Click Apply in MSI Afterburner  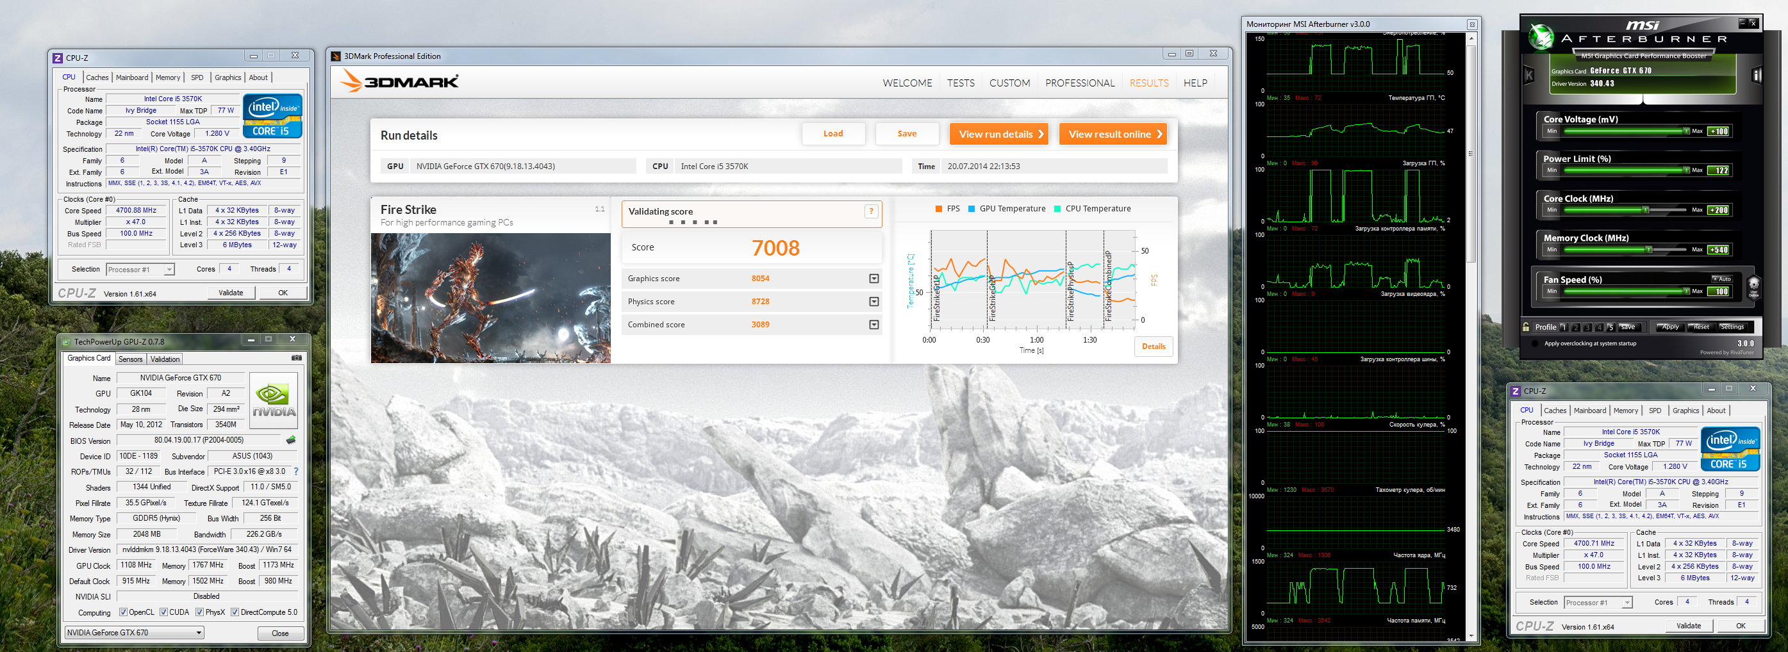click(1670, 327)
